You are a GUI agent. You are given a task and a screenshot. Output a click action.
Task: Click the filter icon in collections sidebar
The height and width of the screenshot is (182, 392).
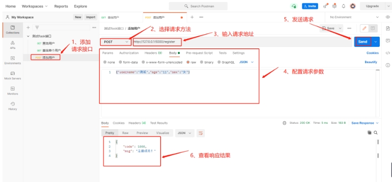click(x=37, y=27)
